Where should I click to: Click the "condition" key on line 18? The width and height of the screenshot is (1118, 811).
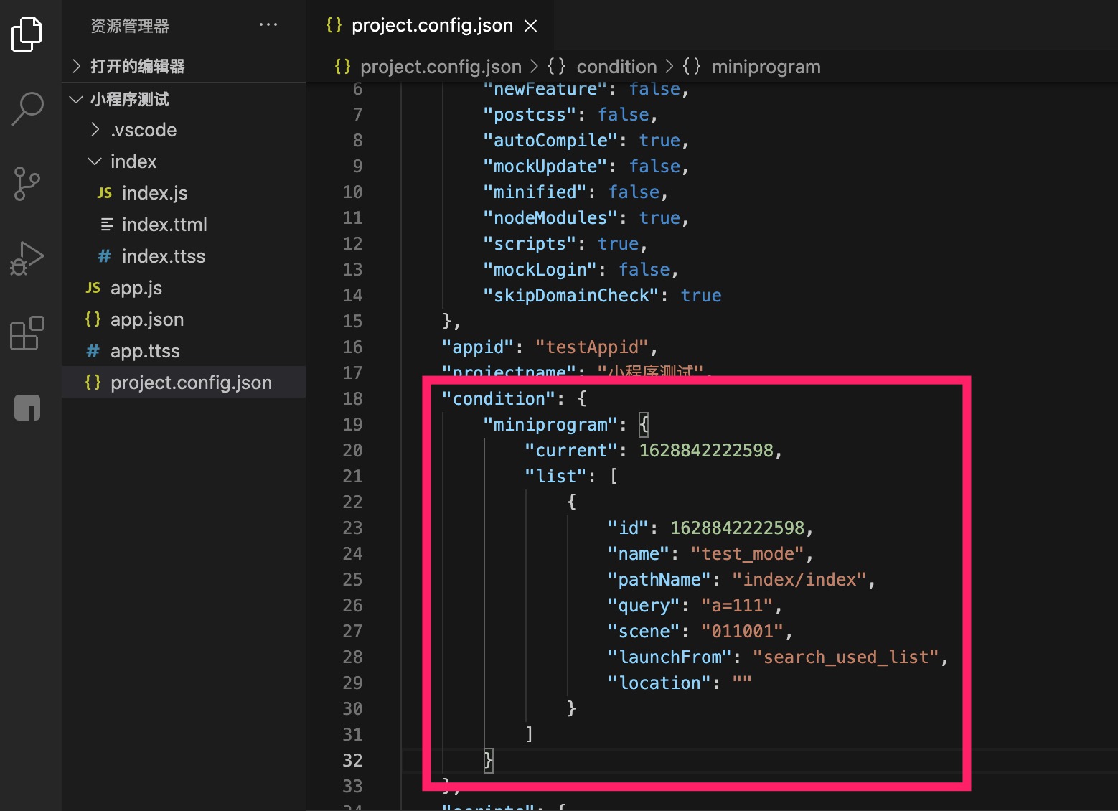pyautogui.click(x=499, y=399)
